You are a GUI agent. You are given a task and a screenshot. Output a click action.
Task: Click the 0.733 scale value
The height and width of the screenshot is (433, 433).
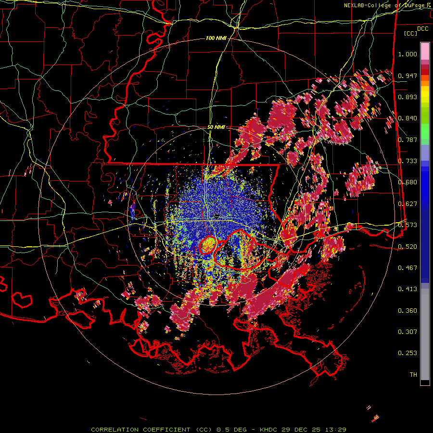point(408,161)
